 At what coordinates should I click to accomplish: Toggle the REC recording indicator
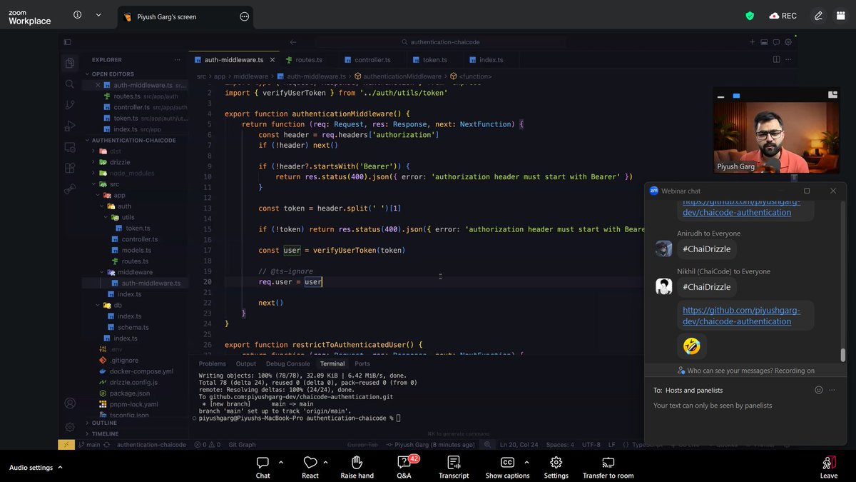point(783,15)
